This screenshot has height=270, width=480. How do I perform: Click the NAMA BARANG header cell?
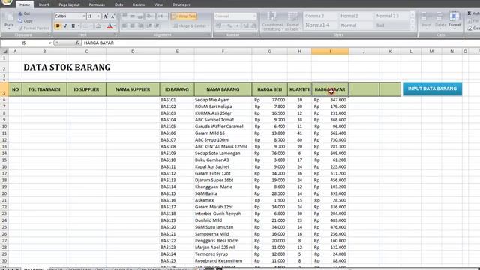(x=223, y=89)
